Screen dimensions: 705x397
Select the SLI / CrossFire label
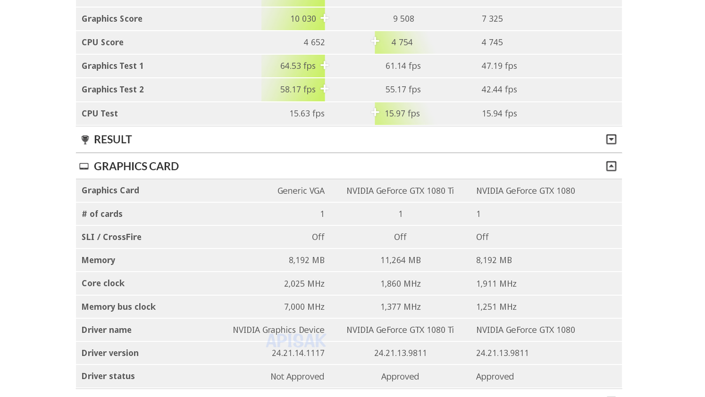(x=111, y=237)
